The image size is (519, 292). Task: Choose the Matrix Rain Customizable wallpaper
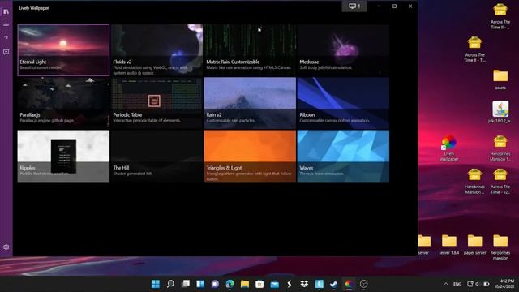pyautogui.click(x=250, y=50)
